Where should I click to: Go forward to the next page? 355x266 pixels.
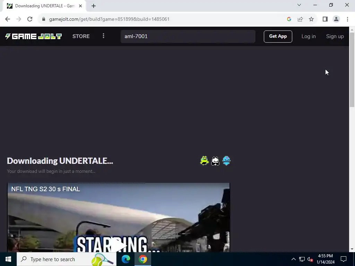19,19
